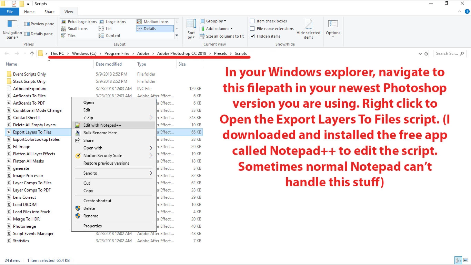Choose Medium icons layout
The height and width of the screenshot is (265, 471).
click(153, 22)
